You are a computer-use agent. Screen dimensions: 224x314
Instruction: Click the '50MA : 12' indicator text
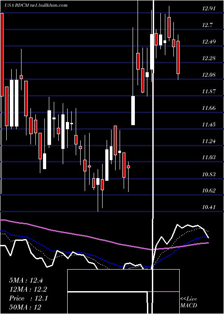pyautogui.click(x=25, y=307)
